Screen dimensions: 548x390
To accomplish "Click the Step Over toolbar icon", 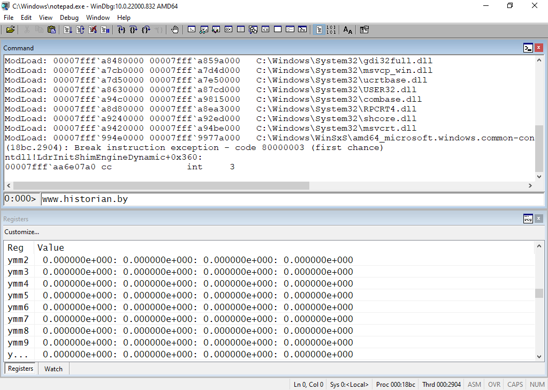I will coord(134,30).
